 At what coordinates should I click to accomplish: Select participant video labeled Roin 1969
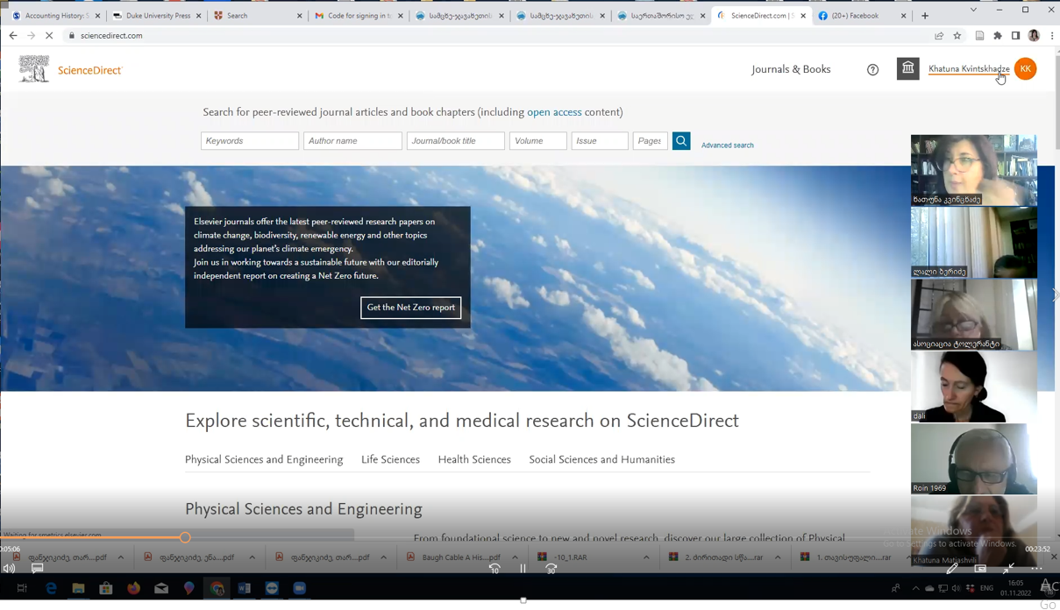coord(974,458)
